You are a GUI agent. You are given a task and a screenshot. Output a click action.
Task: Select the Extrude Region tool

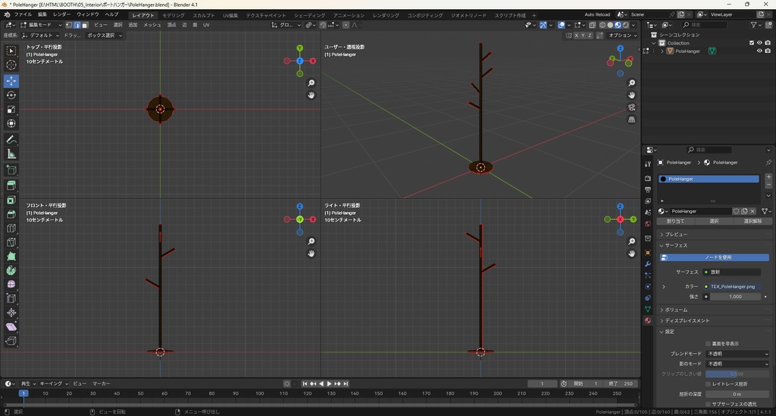pyautogui.click(x=11, y=185)
